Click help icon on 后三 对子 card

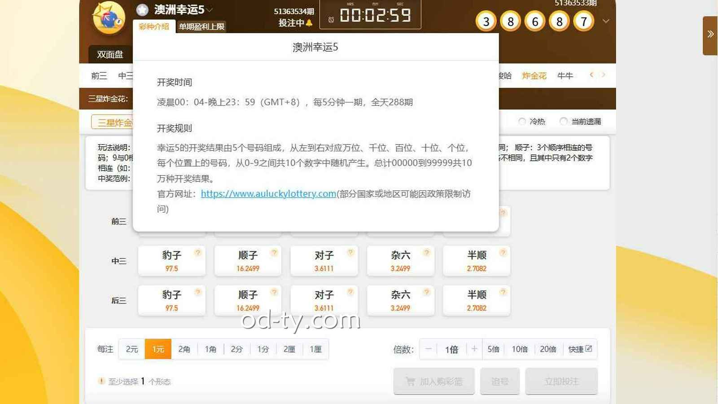[350, 292]
